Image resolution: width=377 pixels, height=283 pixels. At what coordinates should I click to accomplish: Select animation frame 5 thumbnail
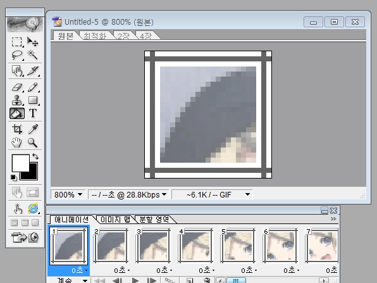click(x=238, y=246)
